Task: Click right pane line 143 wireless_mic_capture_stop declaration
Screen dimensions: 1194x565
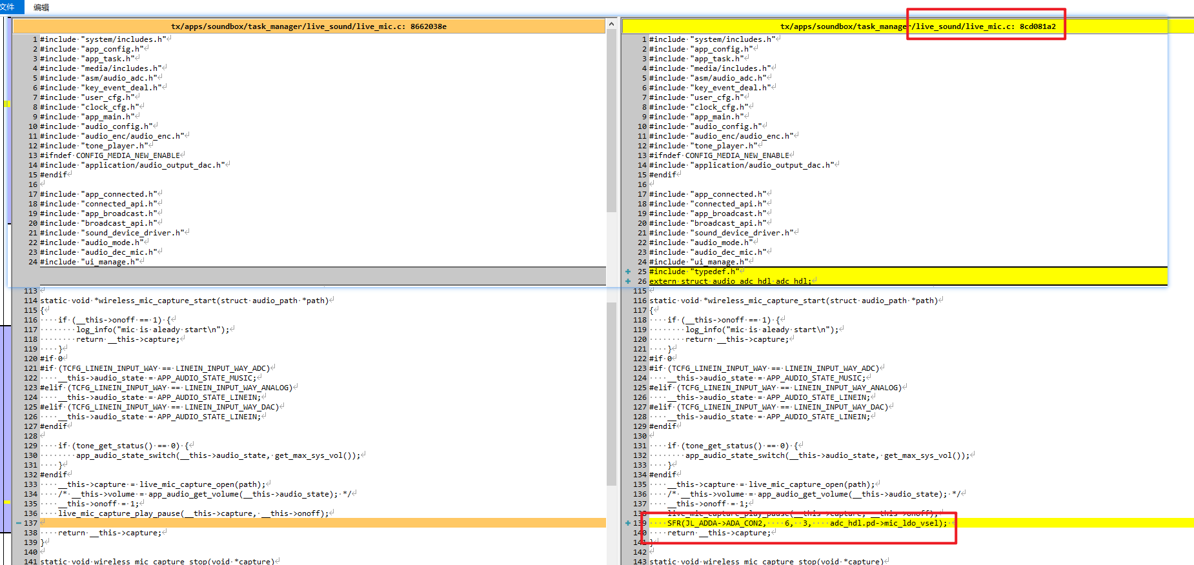Action: tap(767, 561)
